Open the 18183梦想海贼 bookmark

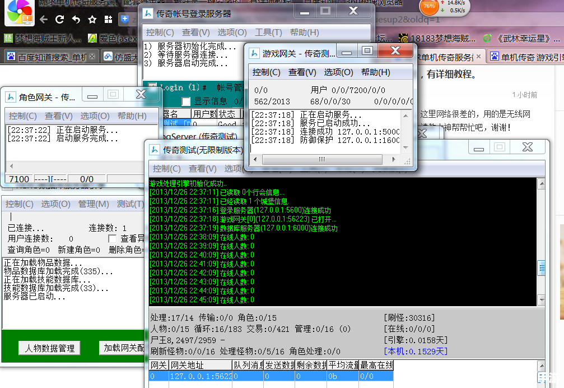[437, 38]
